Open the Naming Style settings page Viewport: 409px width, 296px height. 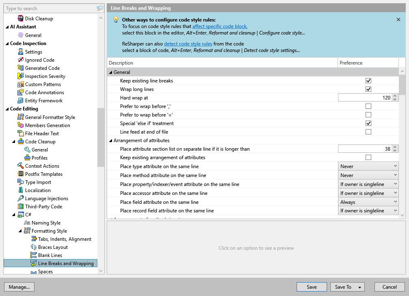pyautogui.click(x=46, y=223)
